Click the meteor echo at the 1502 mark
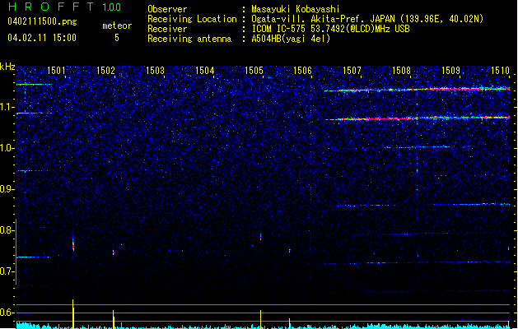The height and width of the screenshot is (329, 518). click(114, 253)
